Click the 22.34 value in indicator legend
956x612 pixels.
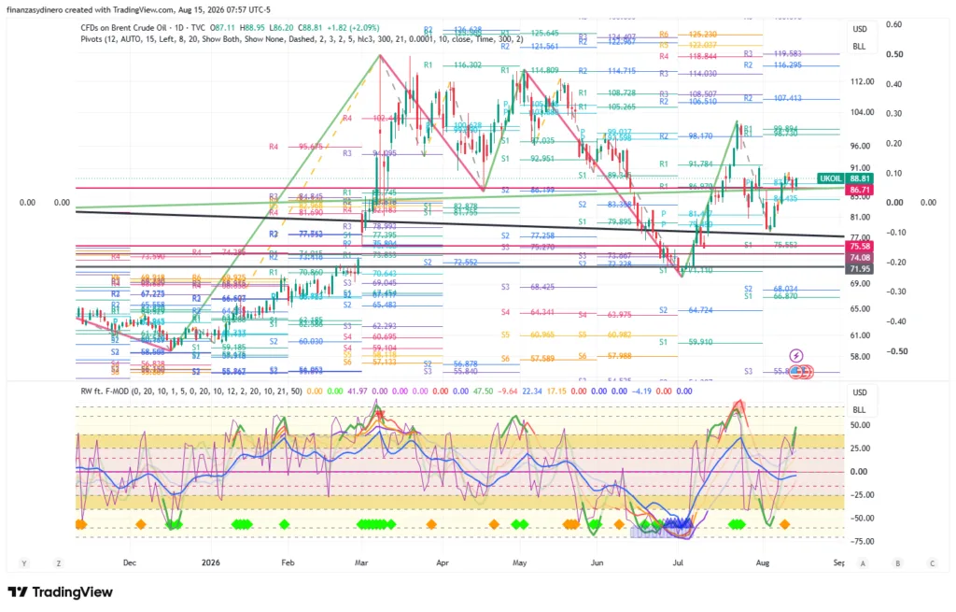click(x=532, y=391)
